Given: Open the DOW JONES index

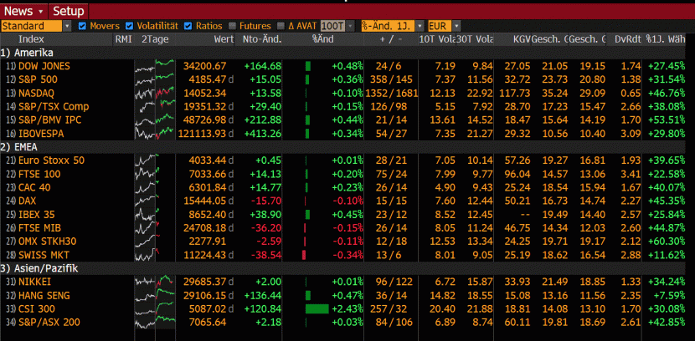Looking at the screenshot, I should tap(44, 66).
